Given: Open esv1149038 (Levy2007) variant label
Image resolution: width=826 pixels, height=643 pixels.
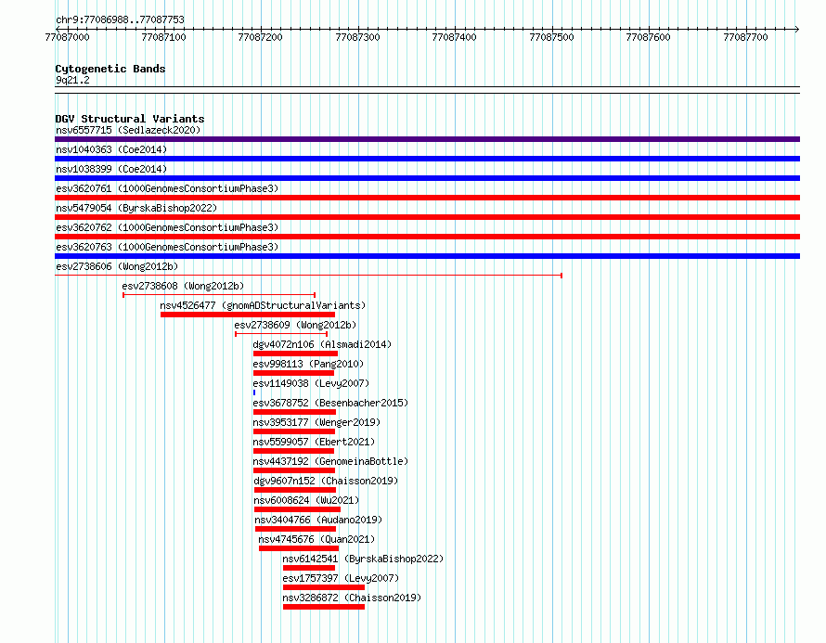Looking at the screenshot, I should pyautogui.click(x=311, y=383).
